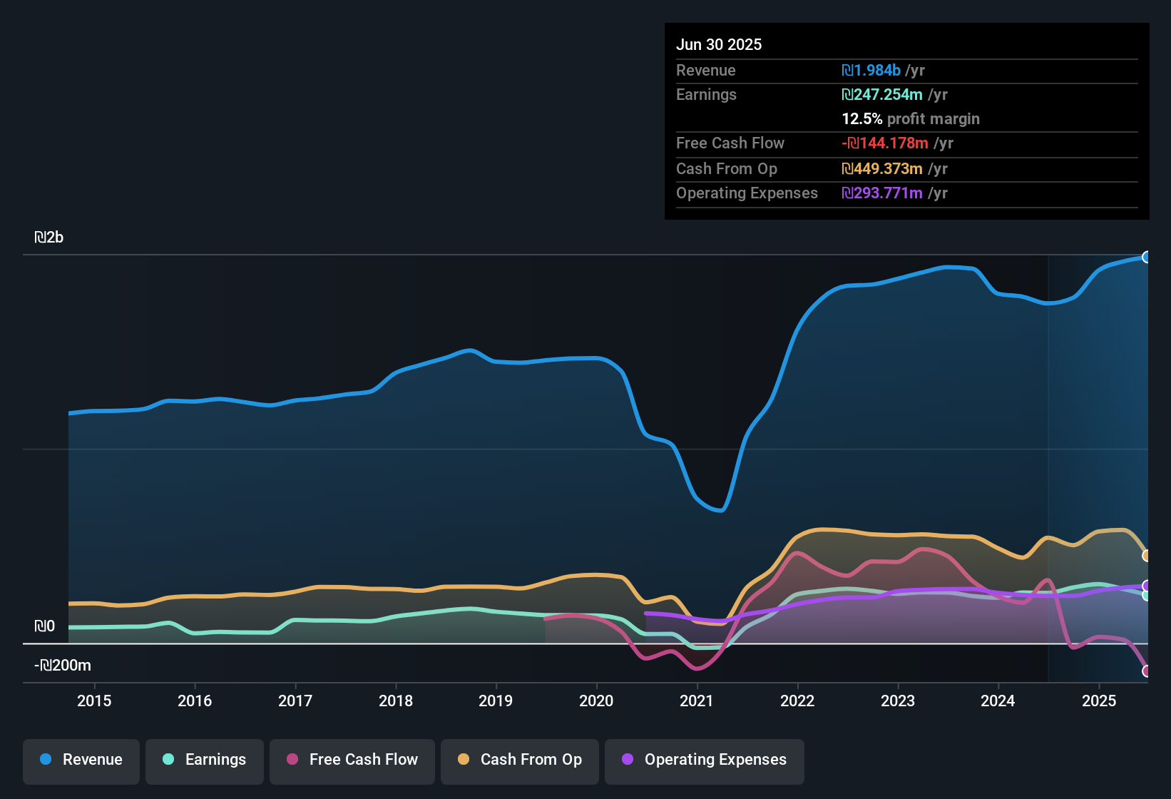Image resolution: width=1171 pixels, height=799 pixels.
Task: Click the blue Revenue endpoint marker
Action: tap(1146, 257)
